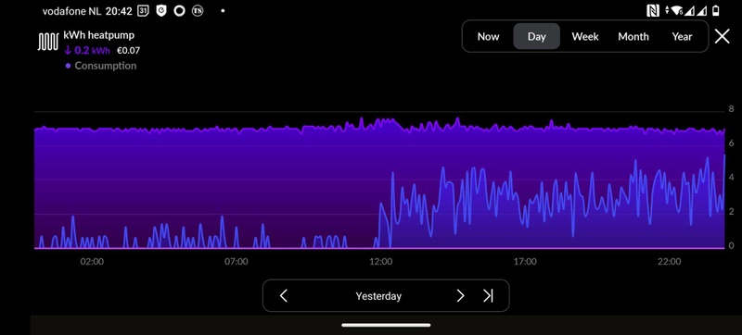Tap the TS circle icon in status bar
Viewport: 742px width, 335px height.
coord(198,11)
